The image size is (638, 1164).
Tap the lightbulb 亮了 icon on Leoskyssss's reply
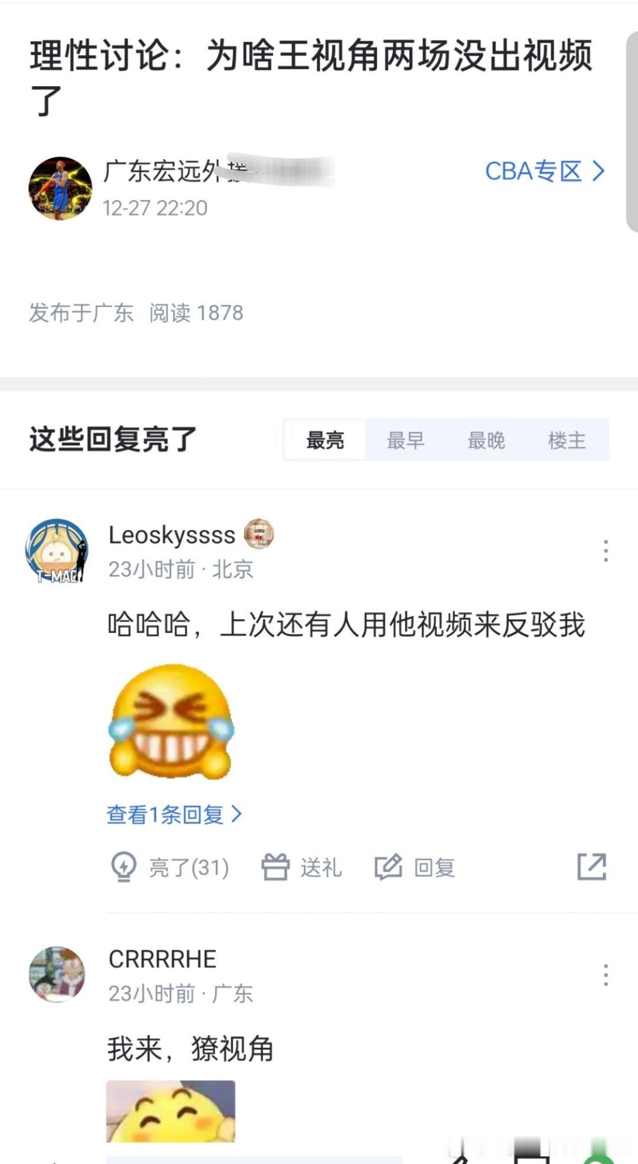pyautogui.click(x=123, y=867)
